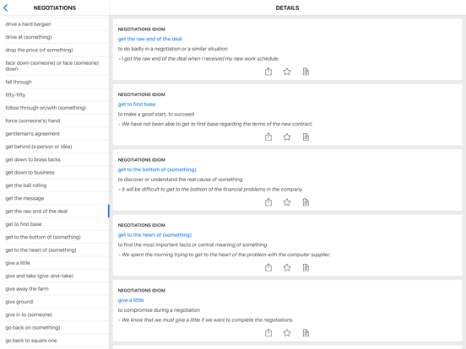Favorite 'get the raw end of the deal' with star

287,72
